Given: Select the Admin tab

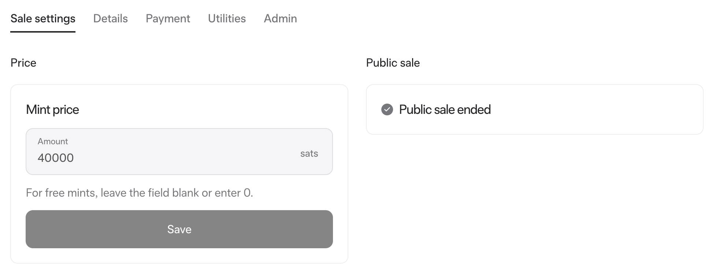Looking at the screenshot, I should click(x=280, y=18).
